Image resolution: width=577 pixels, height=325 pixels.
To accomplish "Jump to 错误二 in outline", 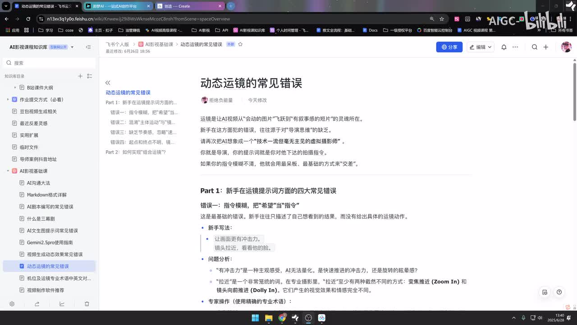I will 143,122.
